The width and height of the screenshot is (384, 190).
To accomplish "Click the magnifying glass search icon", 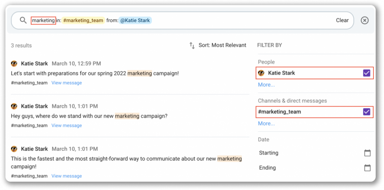I will (23, 20).
